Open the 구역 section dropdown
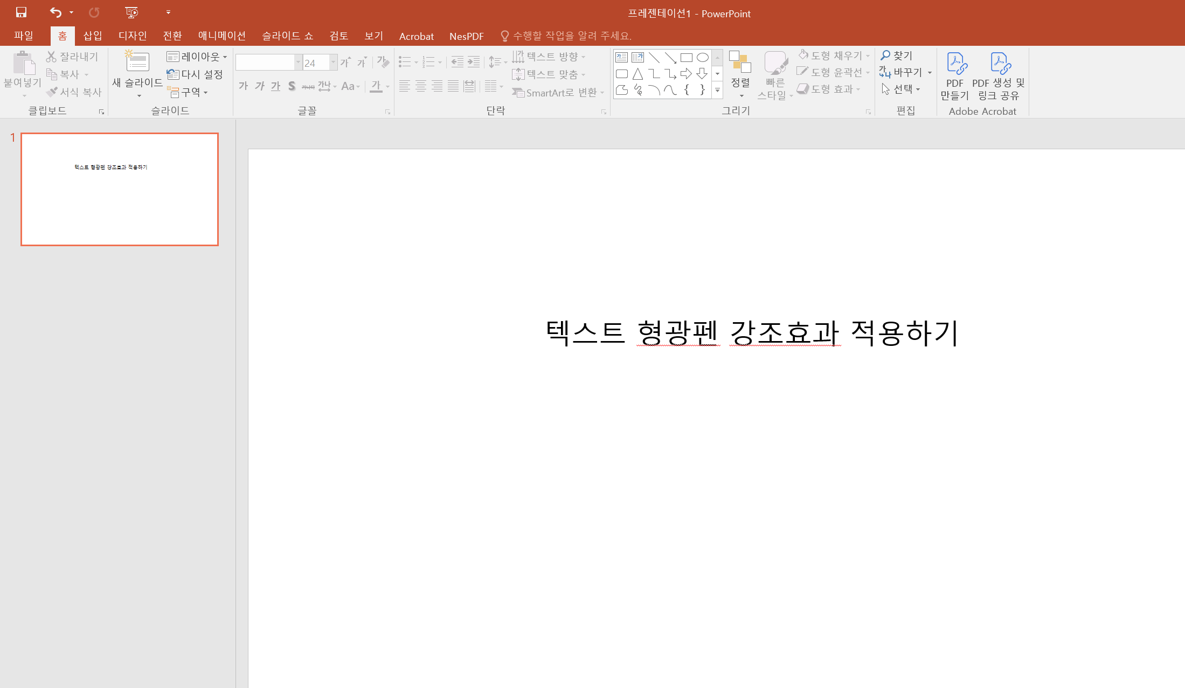Screen dimensions: 1185x688 tap(188, 92)
